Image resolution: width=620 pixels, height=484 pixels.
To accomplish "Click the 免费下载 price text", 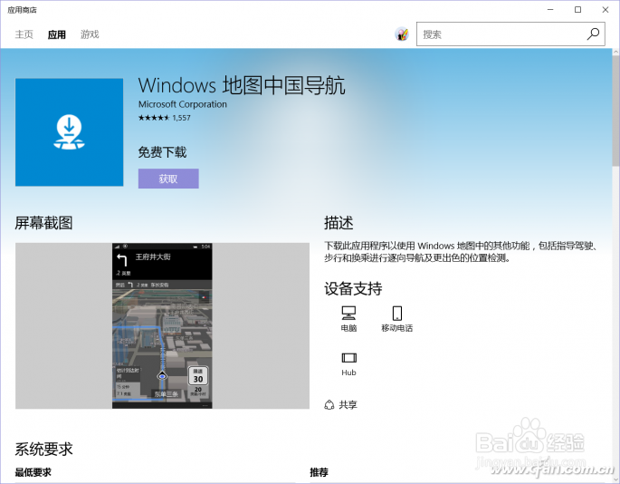I will coord(162,152).
